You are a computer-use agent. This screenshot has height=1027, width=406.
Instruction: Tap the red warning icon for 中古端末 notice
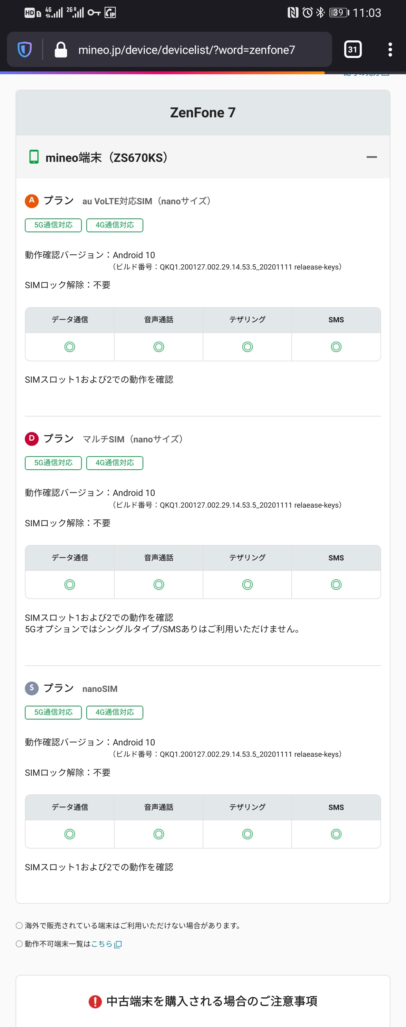pyautogui.click(x=95, y=1001)
